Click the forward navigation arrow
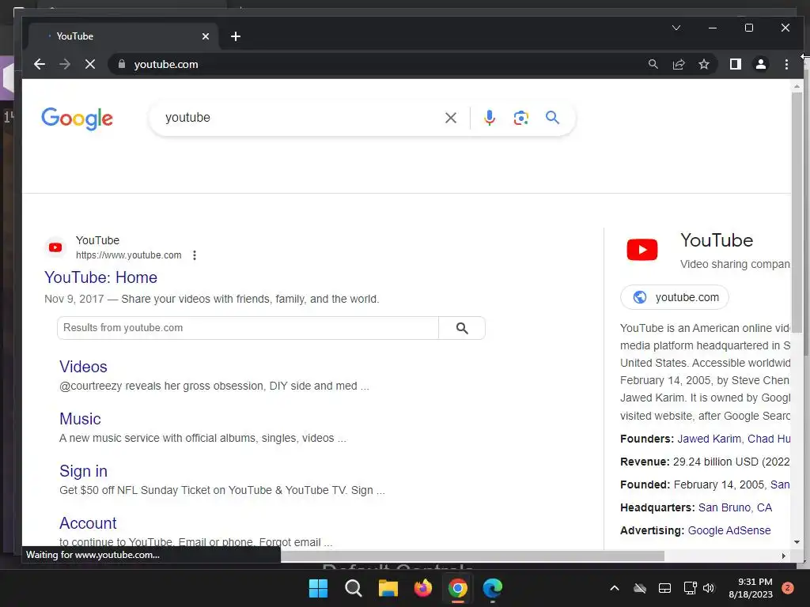This screenshot has height=607, width=810. coord(65,64)
